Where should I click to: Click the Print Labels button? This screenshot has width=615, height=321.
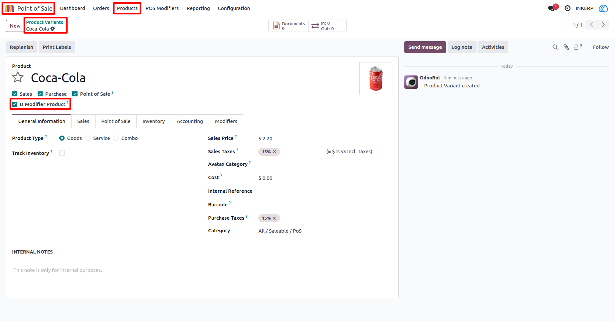coord(57,47)
